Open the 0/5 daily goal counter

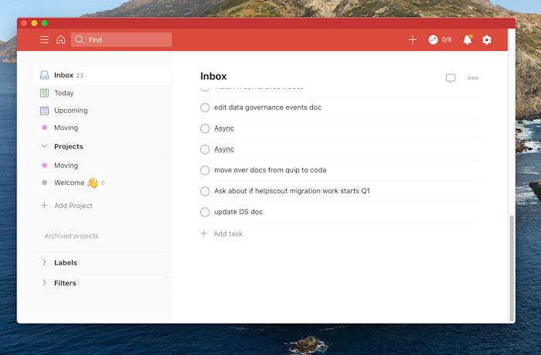click(447, 39)
